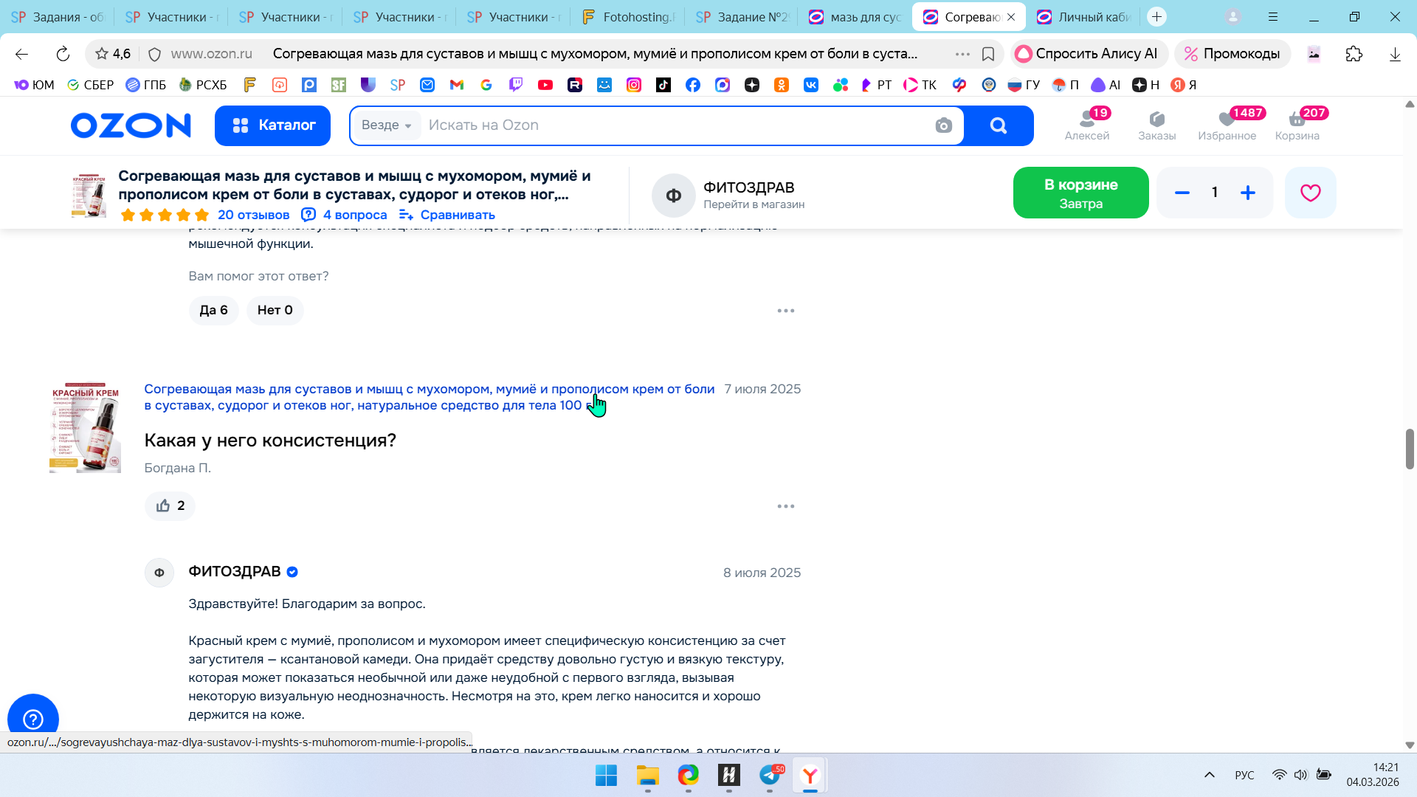Open three-dot menu next to question like
The width and height of the screenshot is (1417, 797).
785,506
